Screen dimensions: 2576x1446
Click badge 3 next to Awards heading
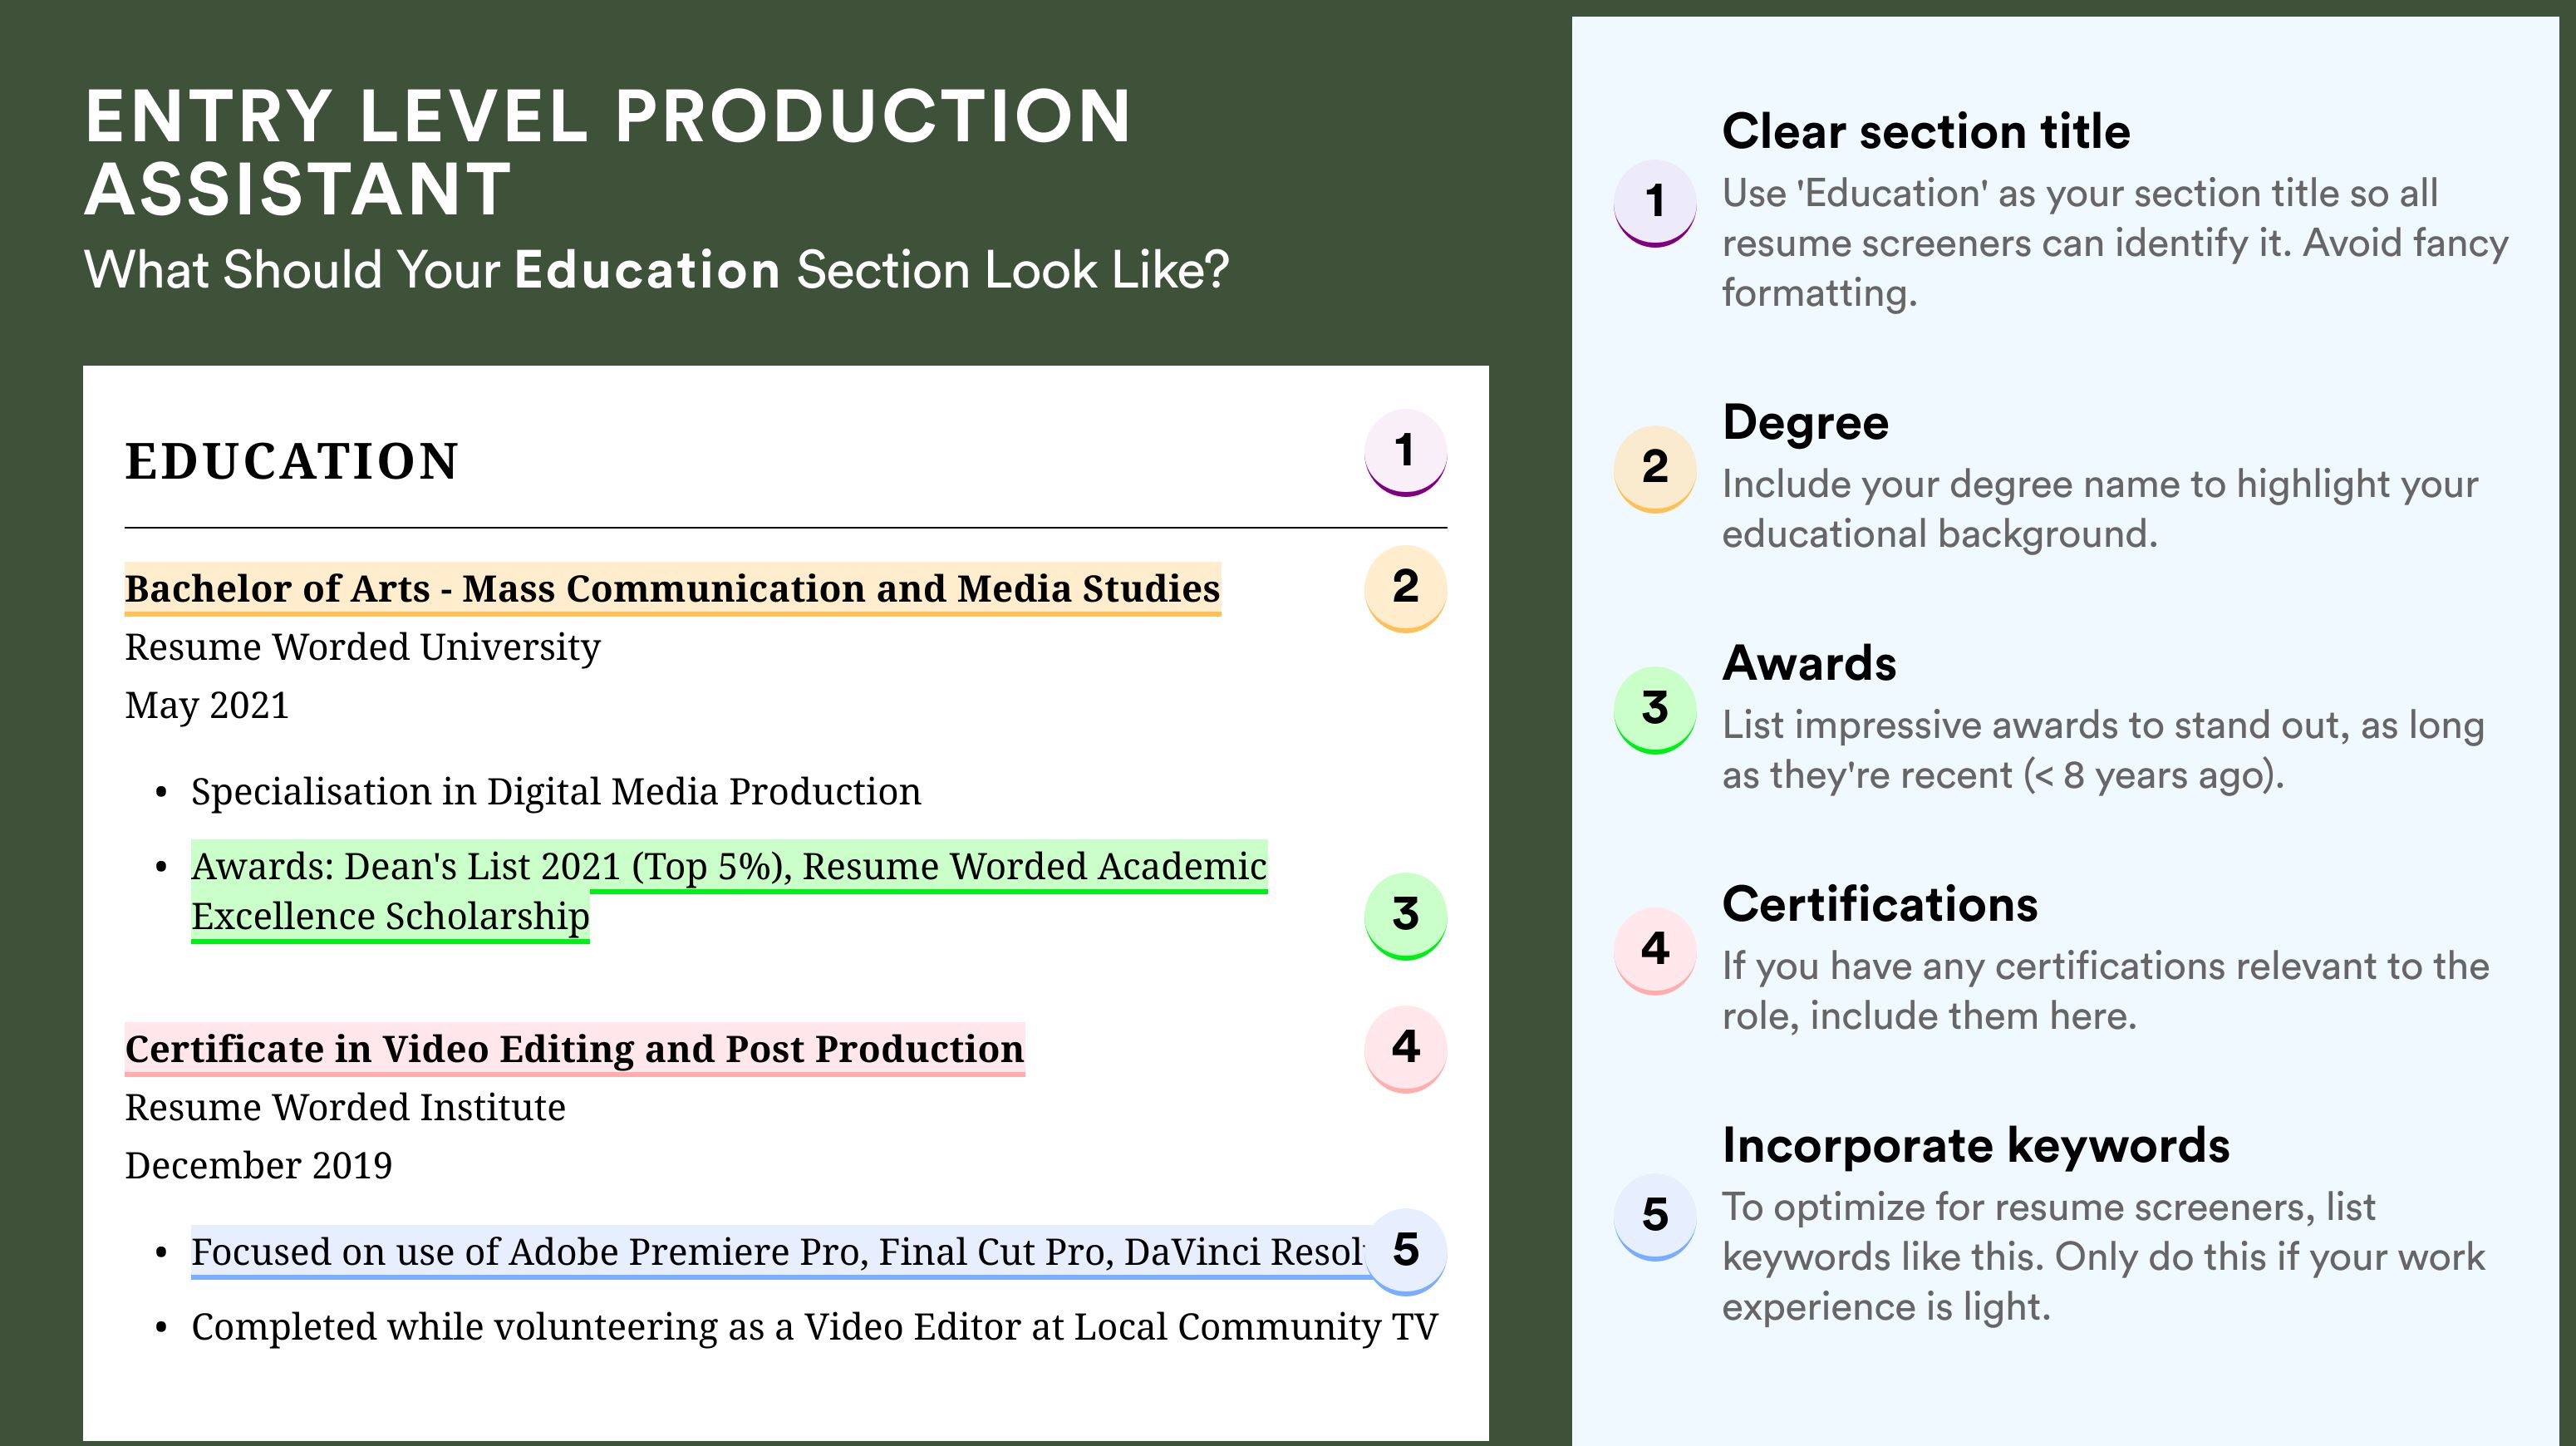tap(1654, 708)
